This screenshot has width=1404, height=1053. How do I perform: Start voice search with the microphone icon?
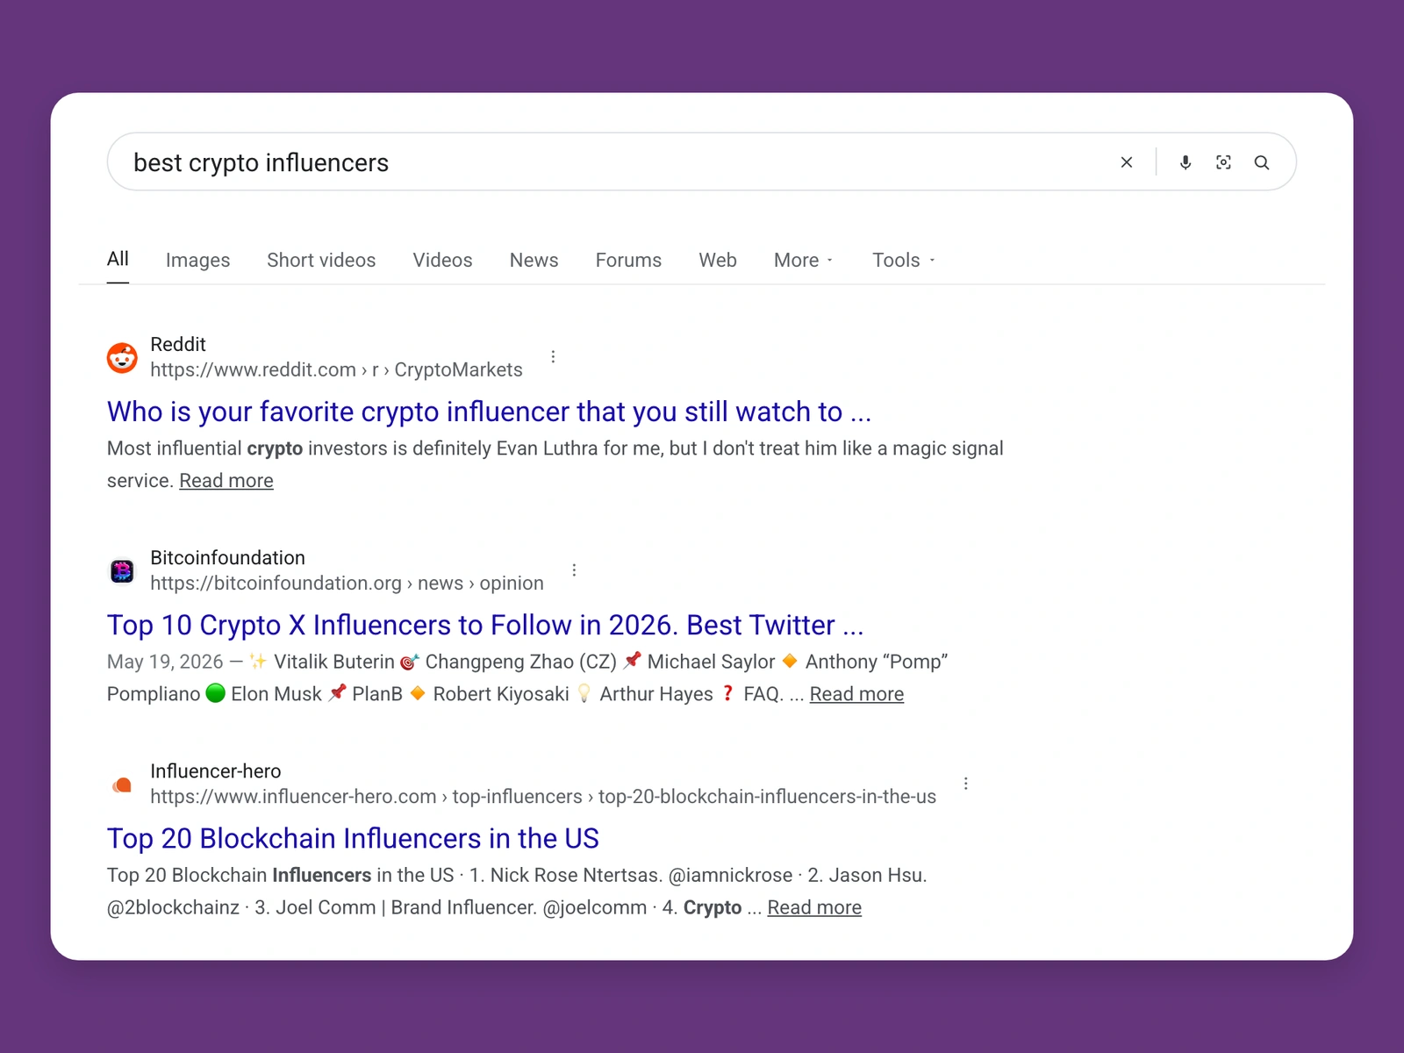(1186, 162)
